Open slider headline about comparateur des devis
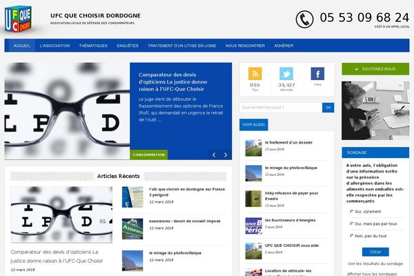Image resolution: width=414 pixels, height=276 pixels. 173,82
